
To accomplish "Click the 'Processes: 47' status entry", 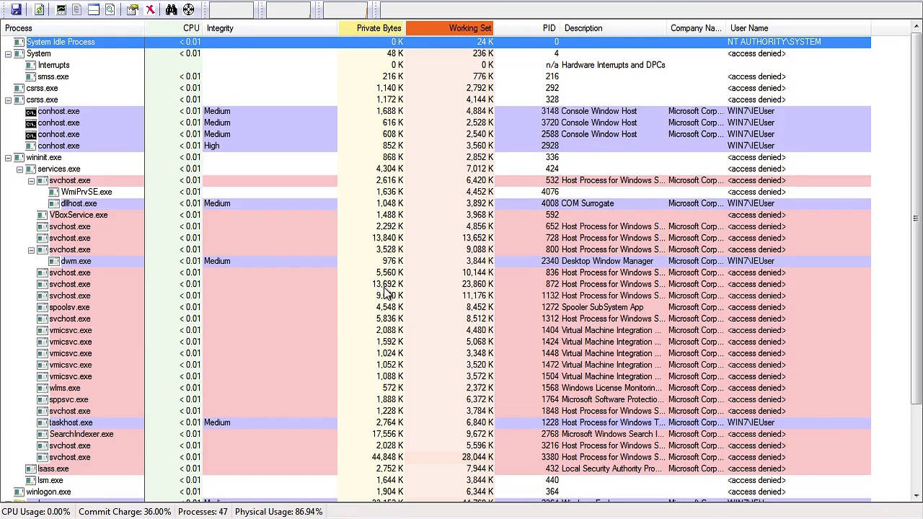I will pyautogui.click(x=203, y=512).
